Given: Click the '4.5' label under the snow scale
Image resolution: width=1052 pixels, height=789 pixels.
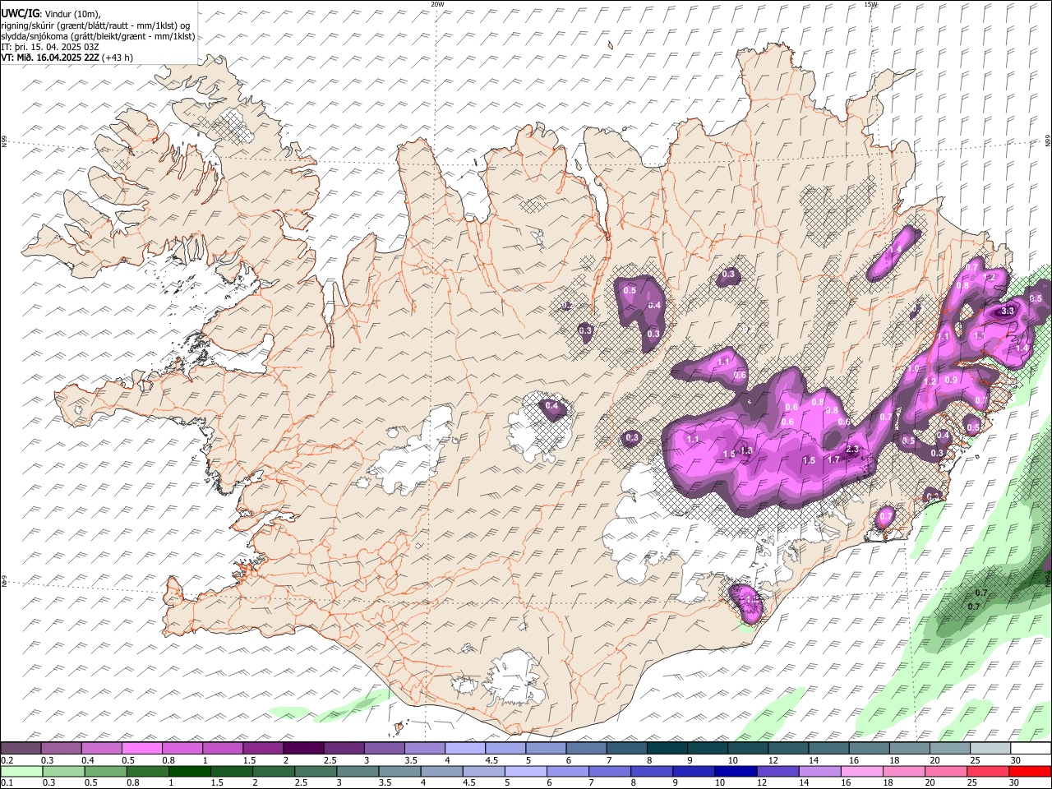Looking at the screenshot, I should (x=491, y=760).
